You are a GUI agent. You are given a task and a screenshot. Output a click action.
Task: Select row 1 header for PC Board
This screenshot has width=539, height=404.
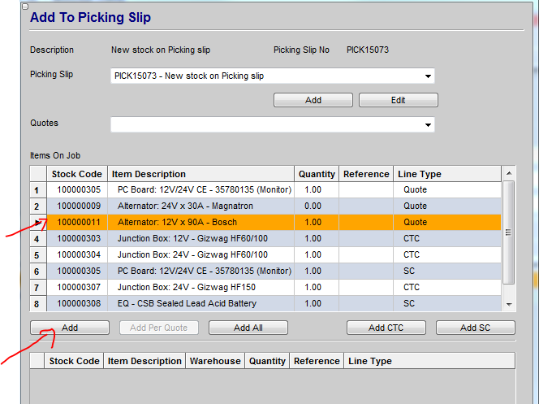point(37,190)
